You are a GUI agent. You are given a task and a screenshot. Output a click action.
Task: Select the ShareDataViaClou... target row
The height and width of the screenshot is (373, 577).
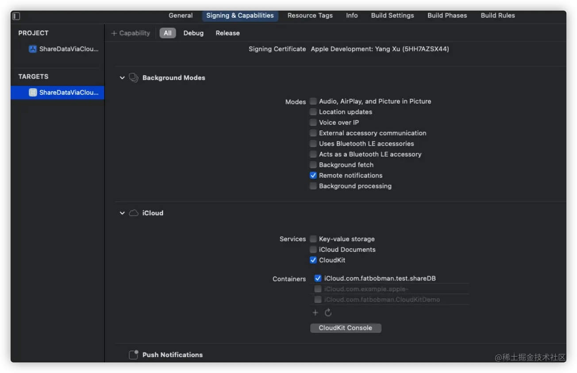pos(58,92)
